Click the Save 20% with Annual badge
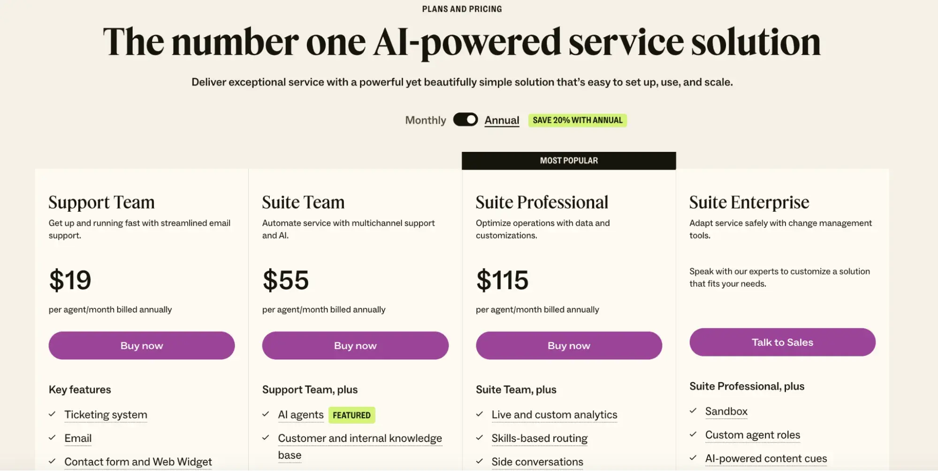Image resolution: width=938 pixels, height=471 pixels. point(577,120)
